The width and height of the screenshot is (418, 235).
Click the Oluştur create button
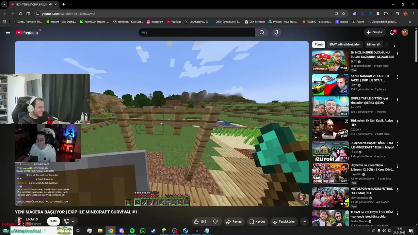[x=374, y=32]
